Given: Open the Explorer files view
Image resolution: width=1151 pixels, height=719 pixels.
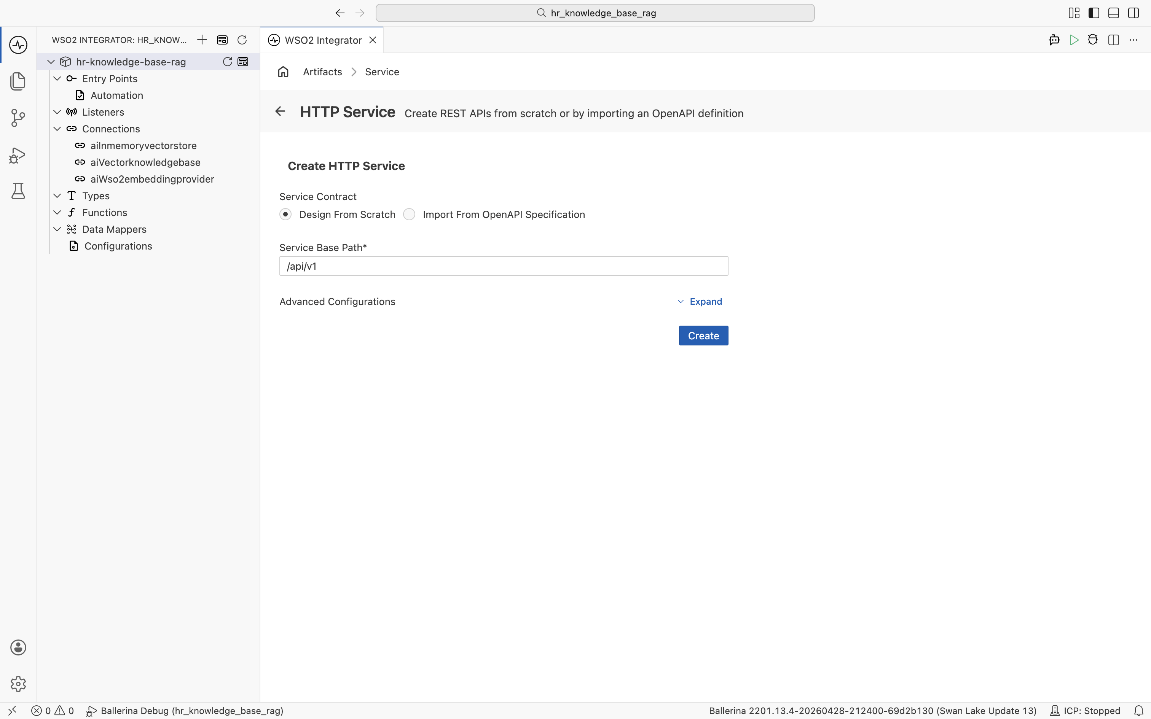Looking at the screenshot, I should (18, 81).
